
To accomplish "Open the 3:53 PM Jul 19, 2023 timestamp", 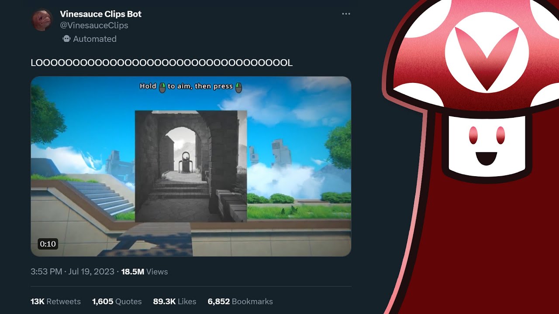I will click(x=72, y=272).
